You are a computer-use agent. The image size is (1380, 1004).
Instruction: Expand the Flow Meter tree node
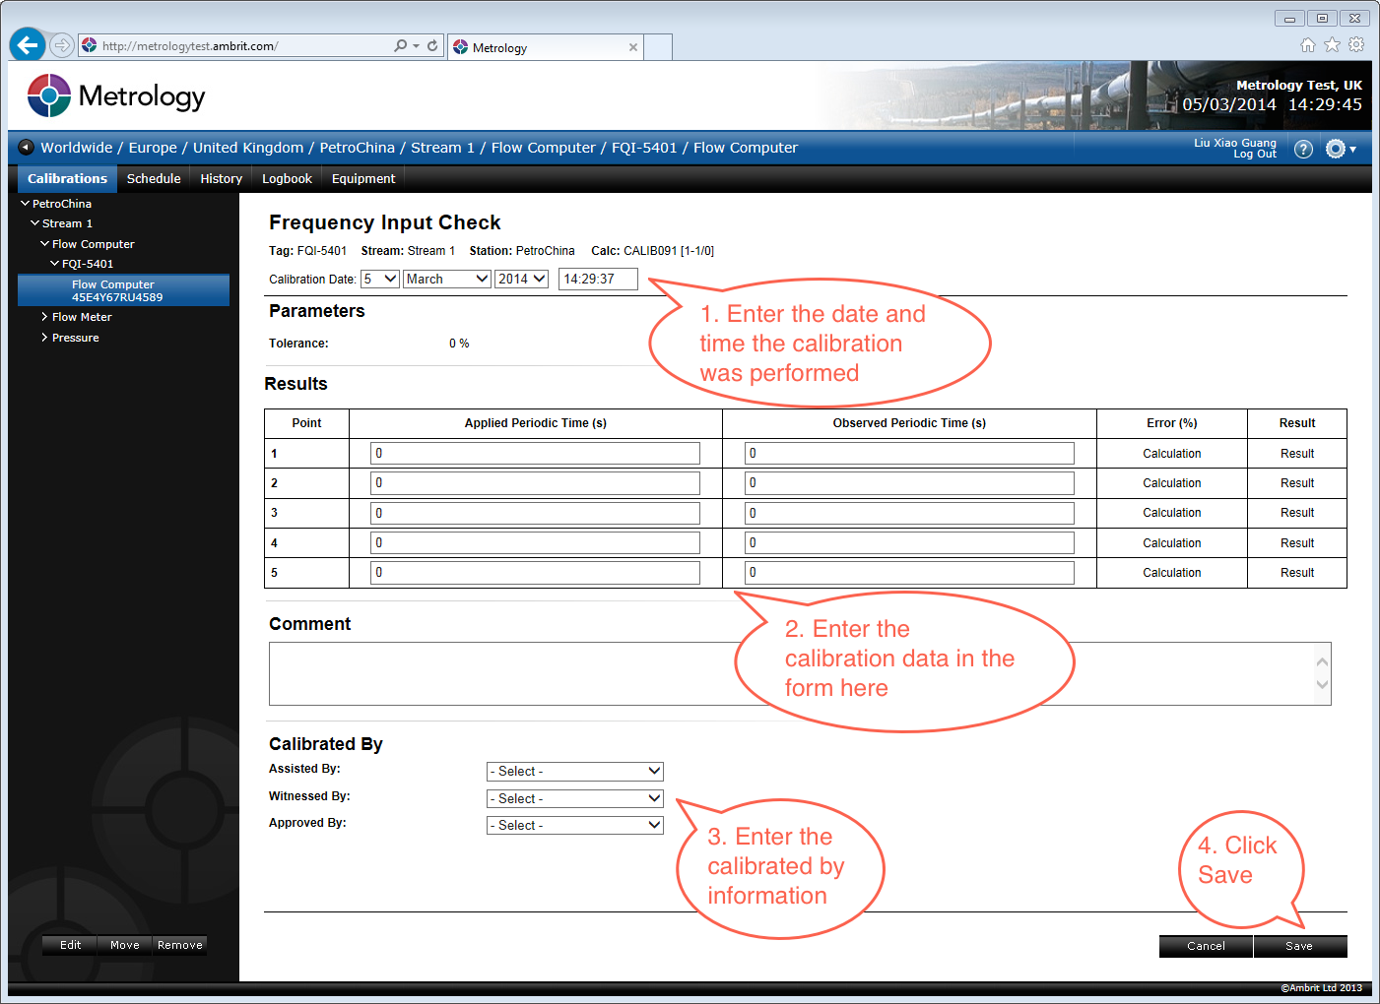coord(45,316)
